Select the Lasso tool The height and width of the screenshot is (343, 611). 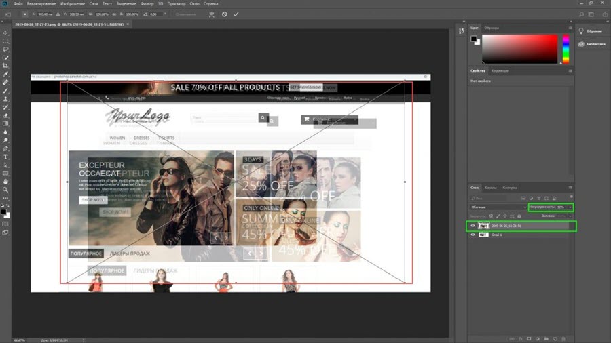tap(5, 49)
